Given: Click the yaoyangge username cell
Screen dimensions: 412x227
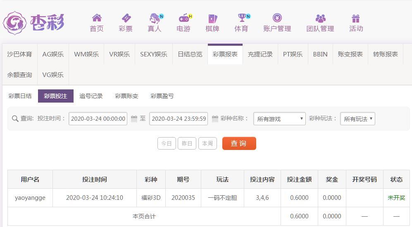Looking at the screenshot, I should 30,198.
